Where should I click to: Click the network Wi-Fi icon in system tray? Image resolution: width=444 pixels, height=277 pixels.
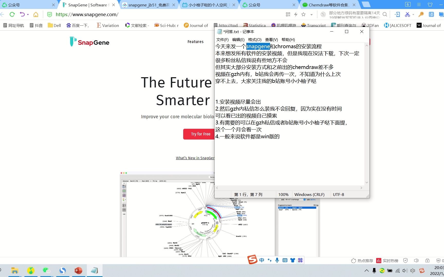point(398,271)
